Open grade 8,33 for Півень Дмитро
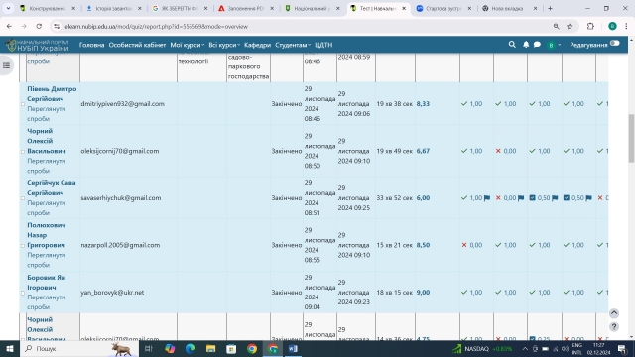635x357 pixels. (423, 104)
